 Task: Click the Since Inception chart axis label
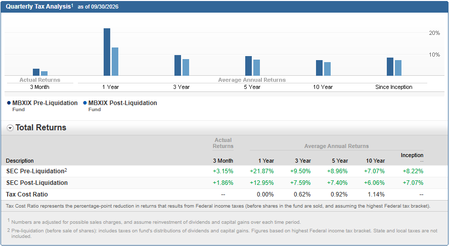tap(394, 87)
